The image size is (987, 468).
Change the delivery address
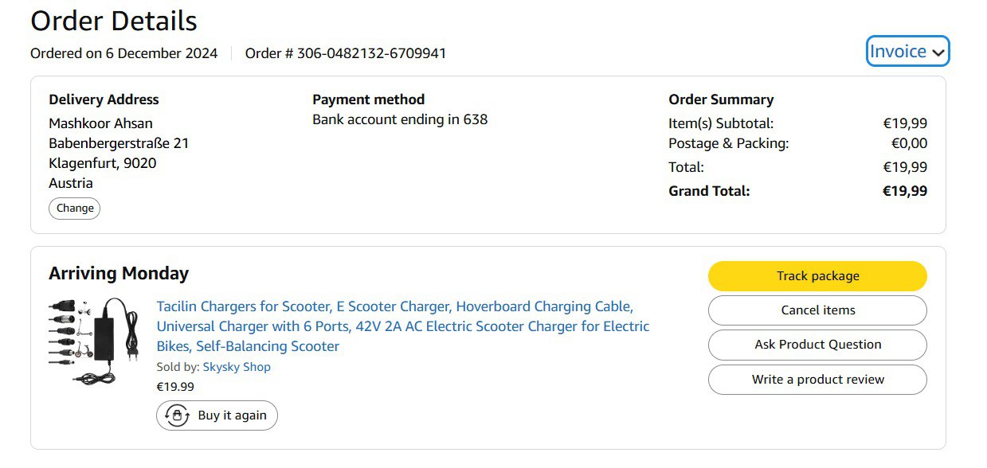(x=75, y=209)
